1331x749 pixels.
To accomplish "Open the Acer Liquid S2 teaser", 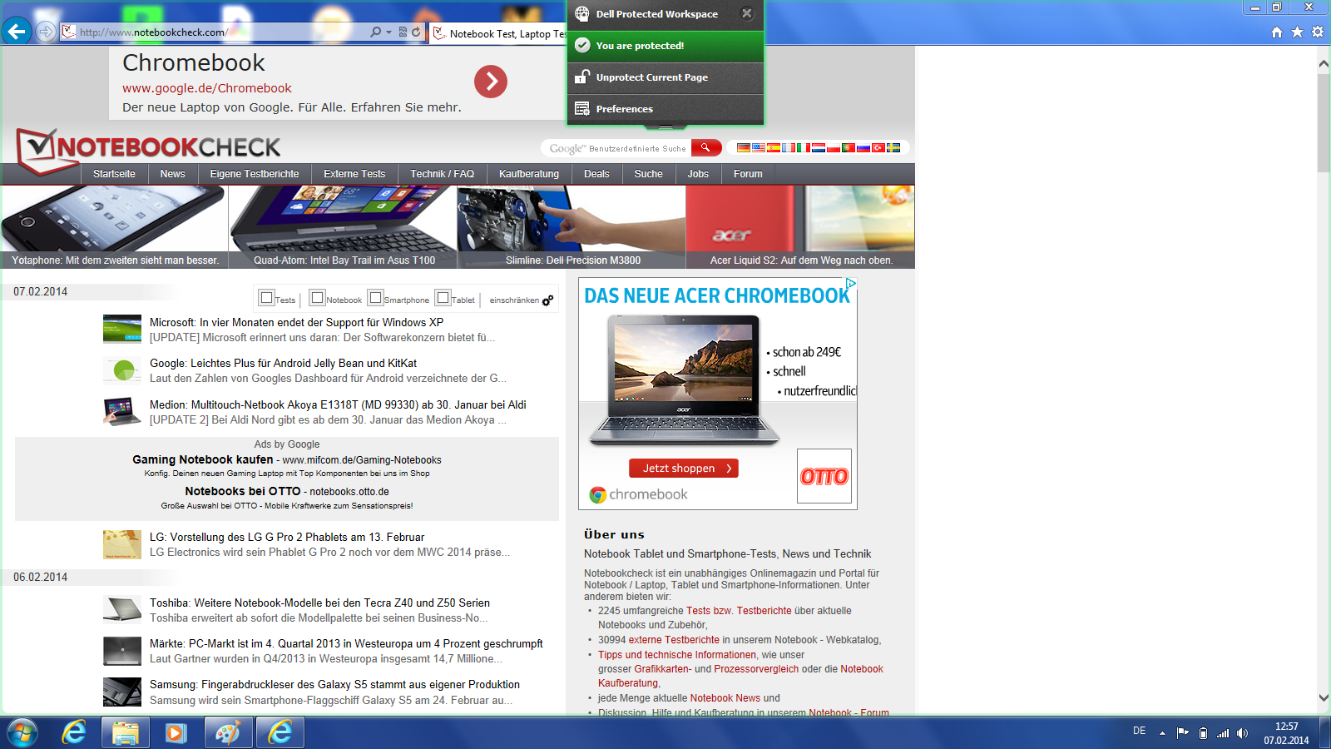I will tap(800, 226).
